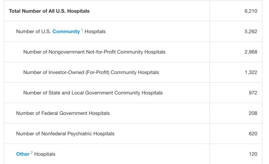Click footnote 2 superscript after Other
Screen dimensions: 269x164
(32, 153)
